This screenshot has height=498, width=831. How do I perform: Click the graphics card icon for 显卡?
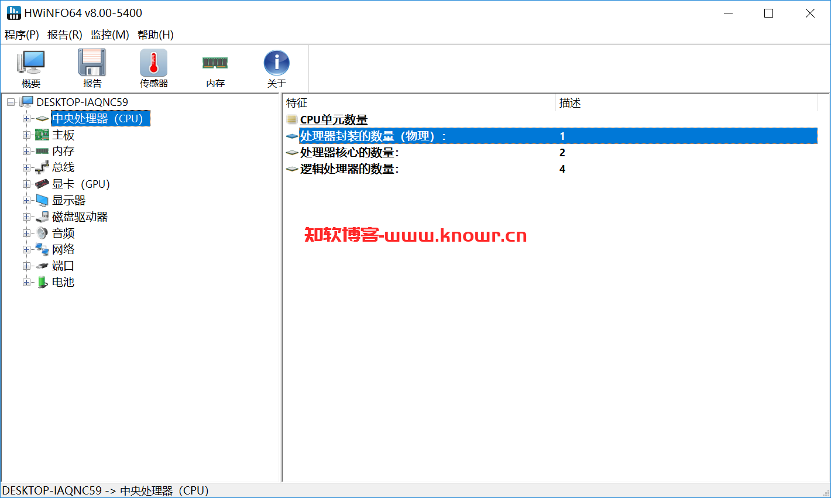click(x=42, y=184)
